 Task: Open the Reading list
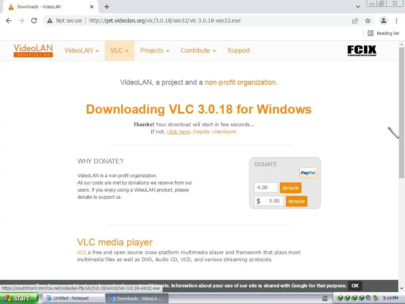point(383,33)
